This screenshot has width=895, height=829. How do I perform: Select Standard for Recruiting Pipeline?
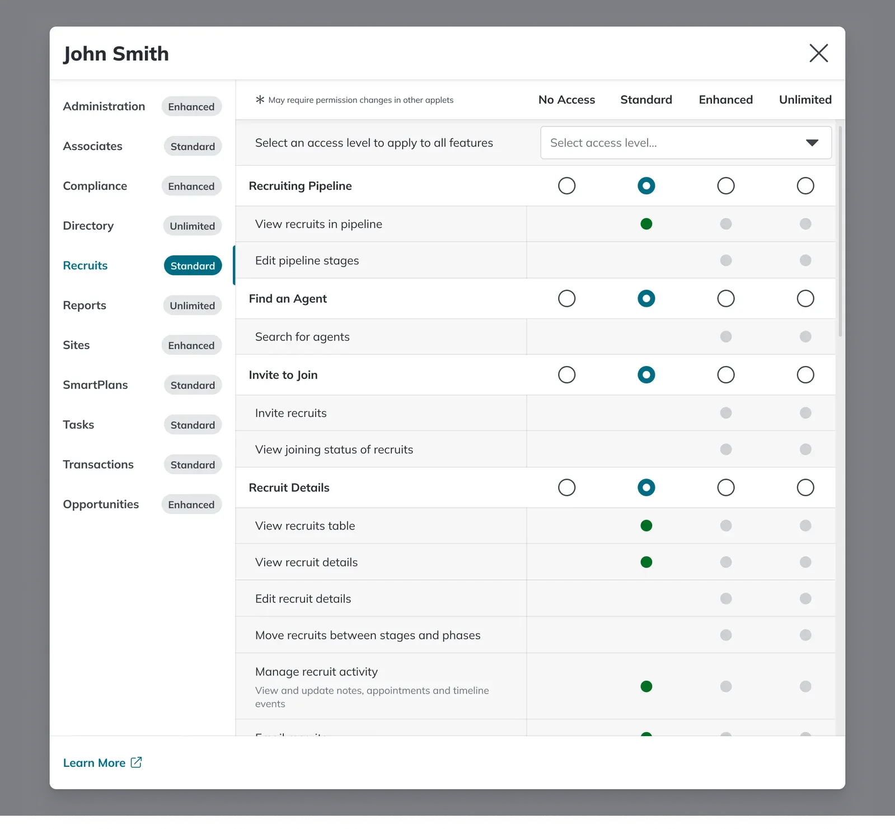(646, 186)
